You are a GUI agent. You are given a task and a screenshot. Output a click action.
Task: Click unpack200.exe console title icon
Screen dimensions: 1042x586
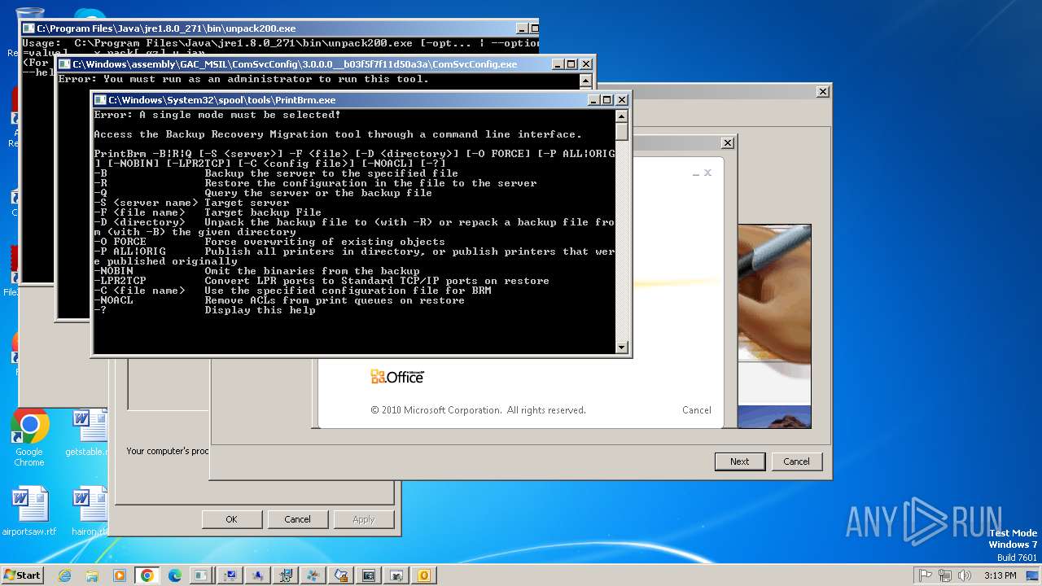tap(28, 28)
